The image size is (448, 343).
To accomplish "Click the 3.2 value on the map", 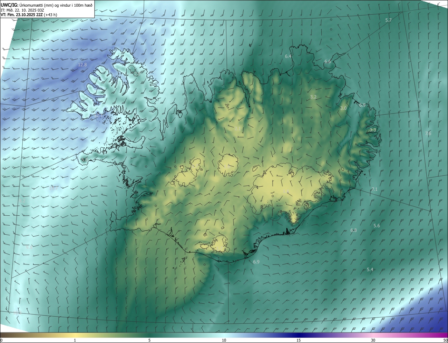I will point(313,97).
